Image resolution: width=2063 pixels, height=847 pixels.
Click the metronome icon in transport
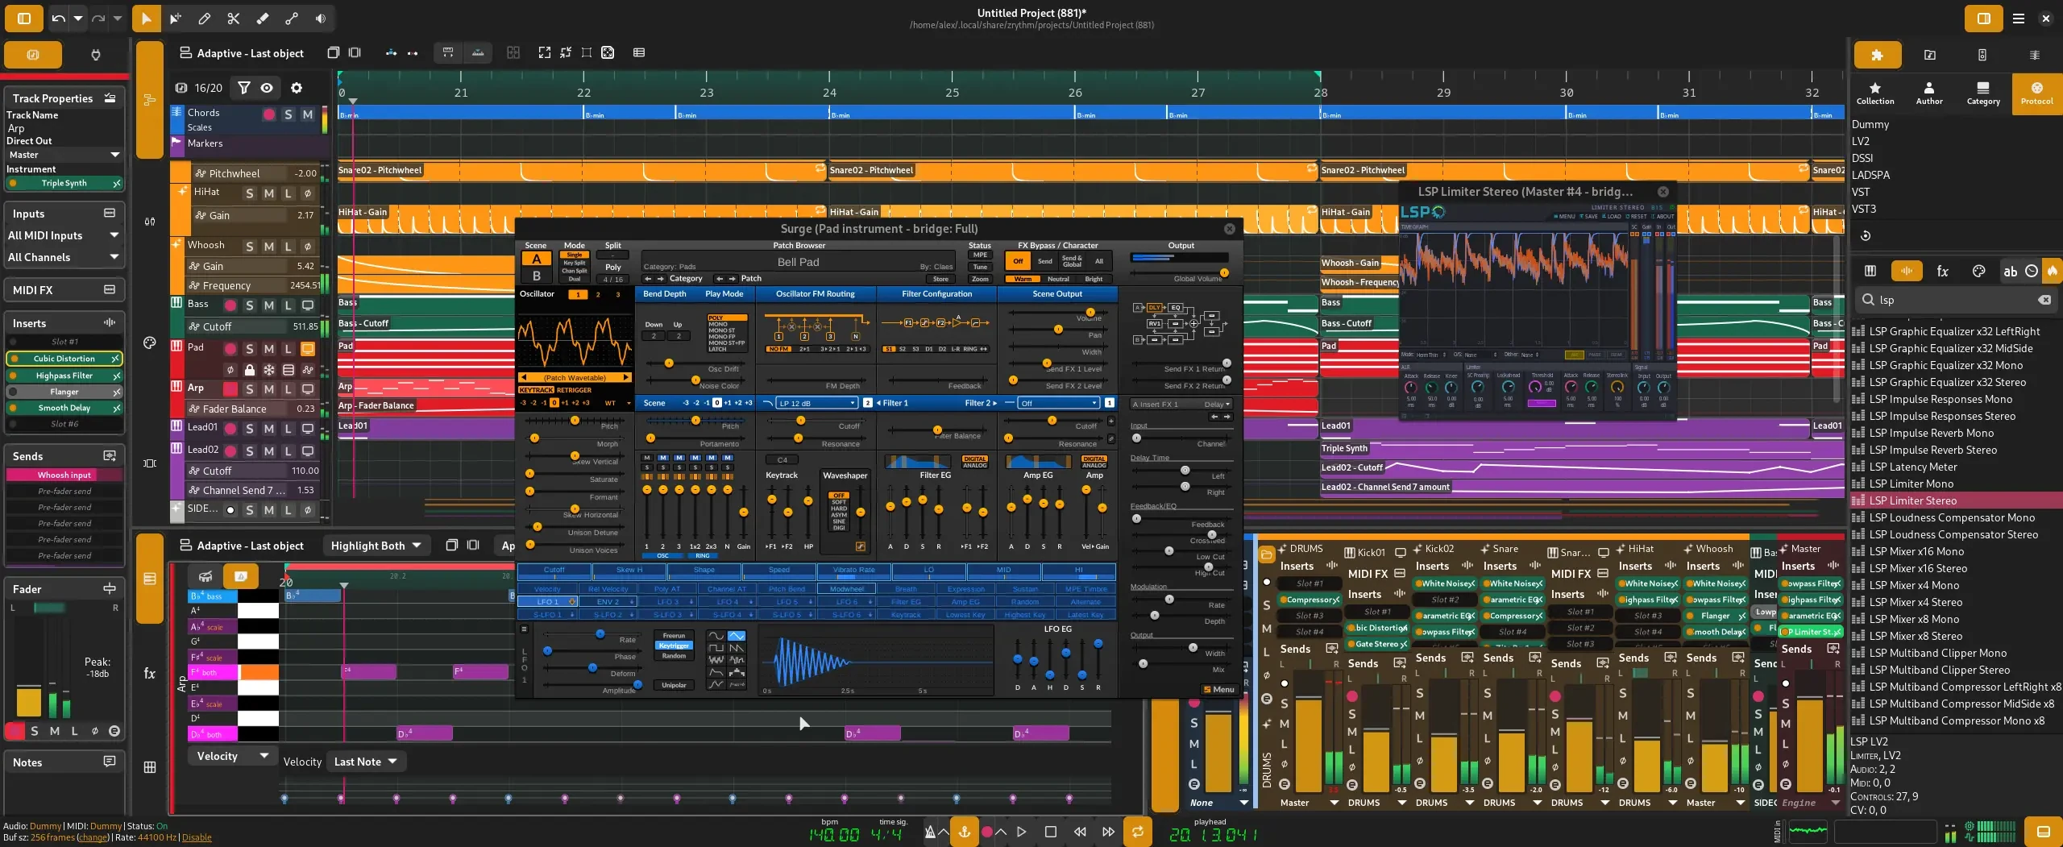931,832
